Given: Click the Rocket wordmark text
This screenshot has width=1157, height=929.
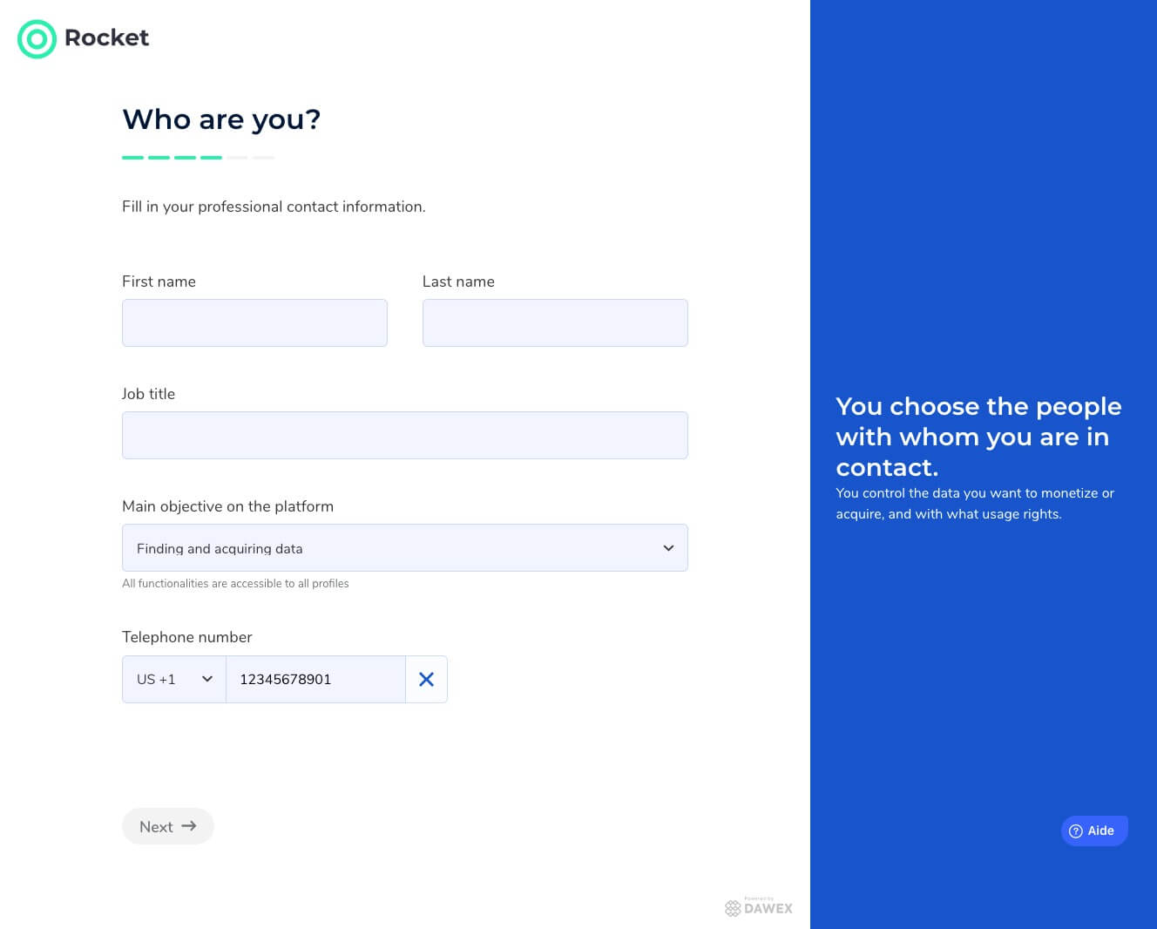Looking at the screenshot, I should pos(106,38).
